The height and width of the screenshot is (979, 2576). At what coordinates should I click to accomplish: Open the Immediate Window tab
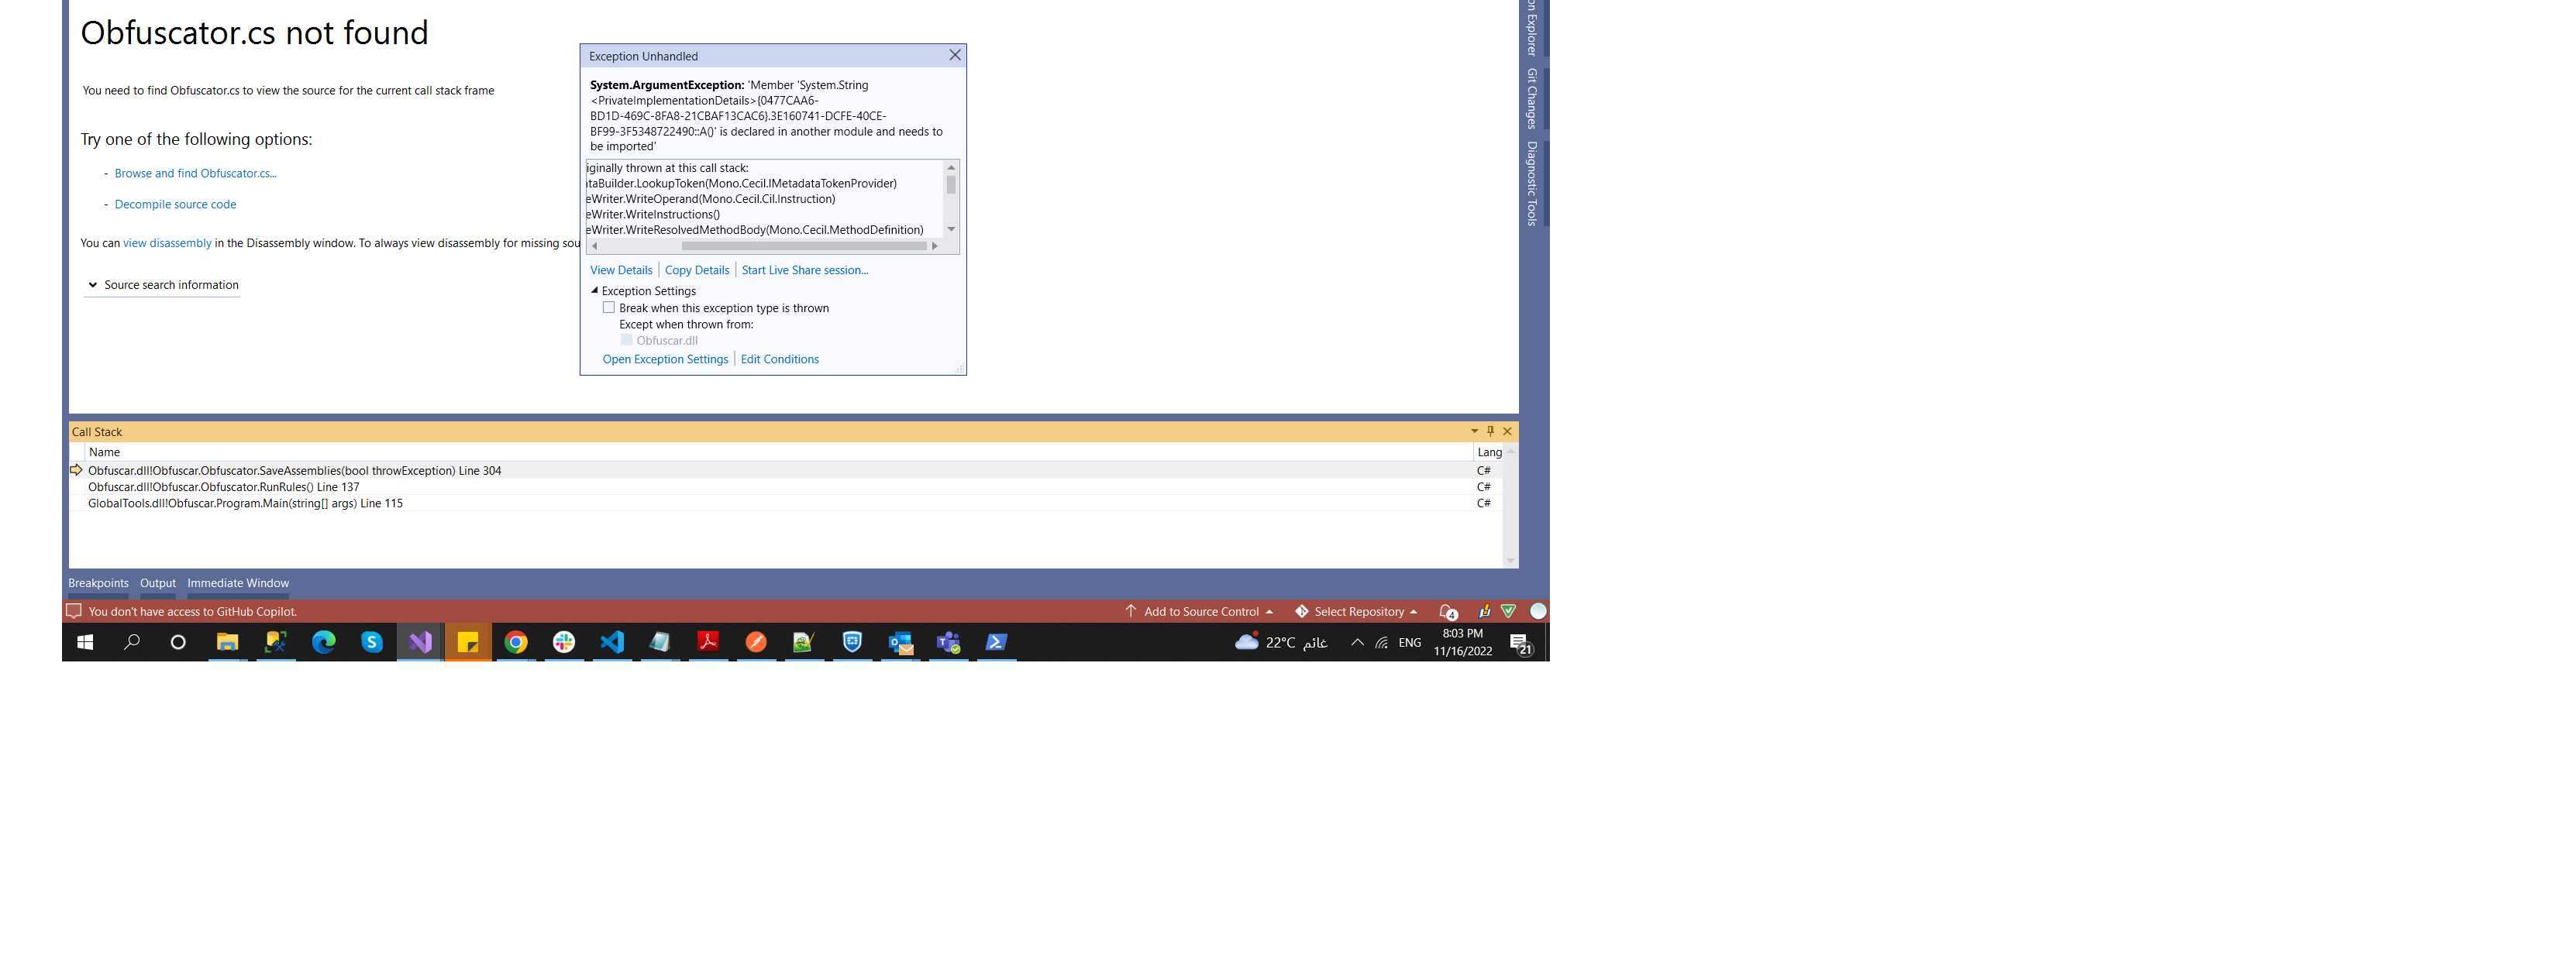(238, 583)
